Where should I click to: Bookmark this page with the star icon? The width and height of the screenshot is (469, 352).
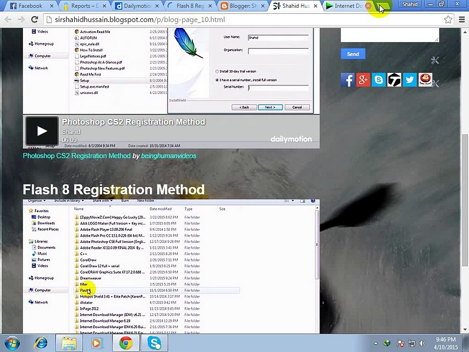[448, 20]
